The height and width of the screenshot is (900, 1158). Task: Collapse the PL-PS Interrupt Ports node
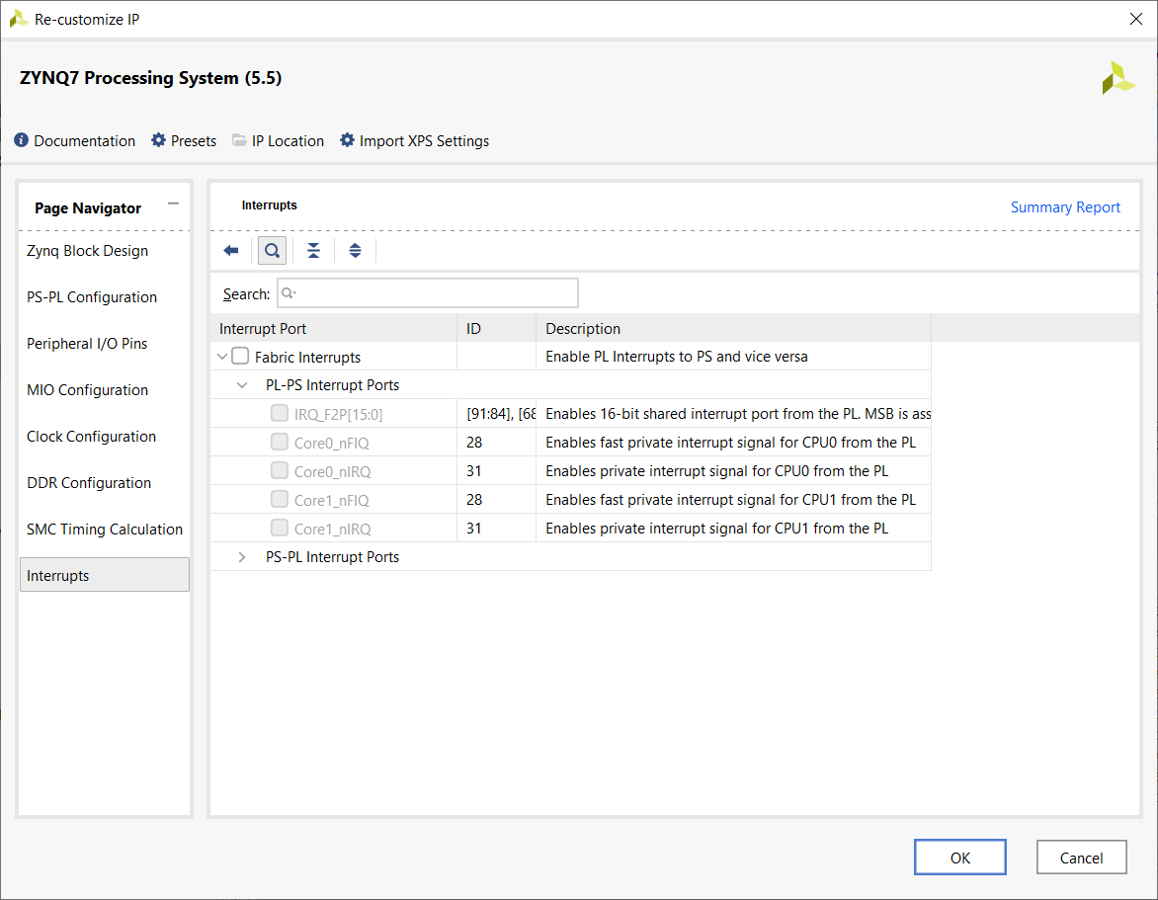[x=242, y=385]
